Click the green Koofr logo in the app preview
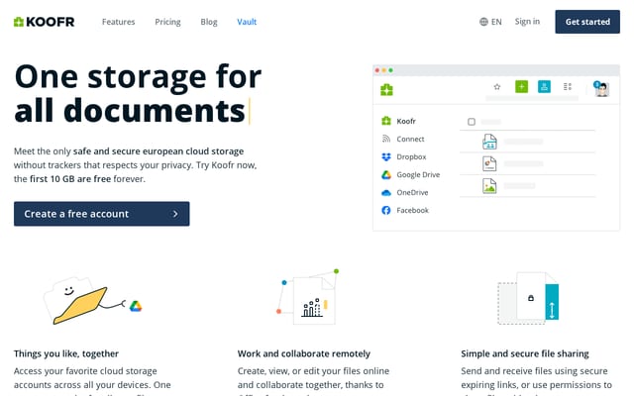Screen dimensions: 634x396 pos(386,89)
